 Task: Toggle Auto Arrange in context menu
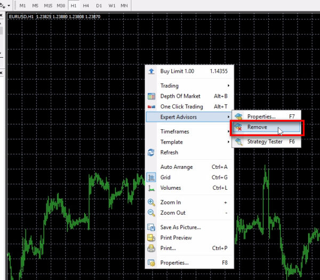pyautogui.click(x=177, y=167)
